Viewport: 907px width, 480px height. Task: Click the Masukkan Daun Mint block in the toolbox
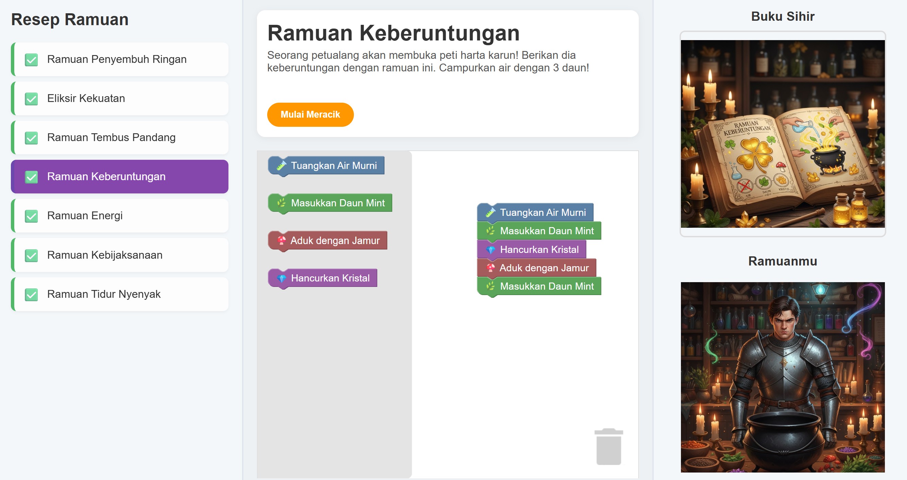point(330,203)
